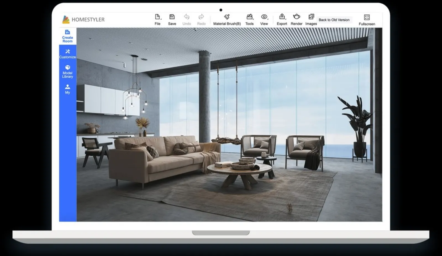Save the current design

(172, 20)
